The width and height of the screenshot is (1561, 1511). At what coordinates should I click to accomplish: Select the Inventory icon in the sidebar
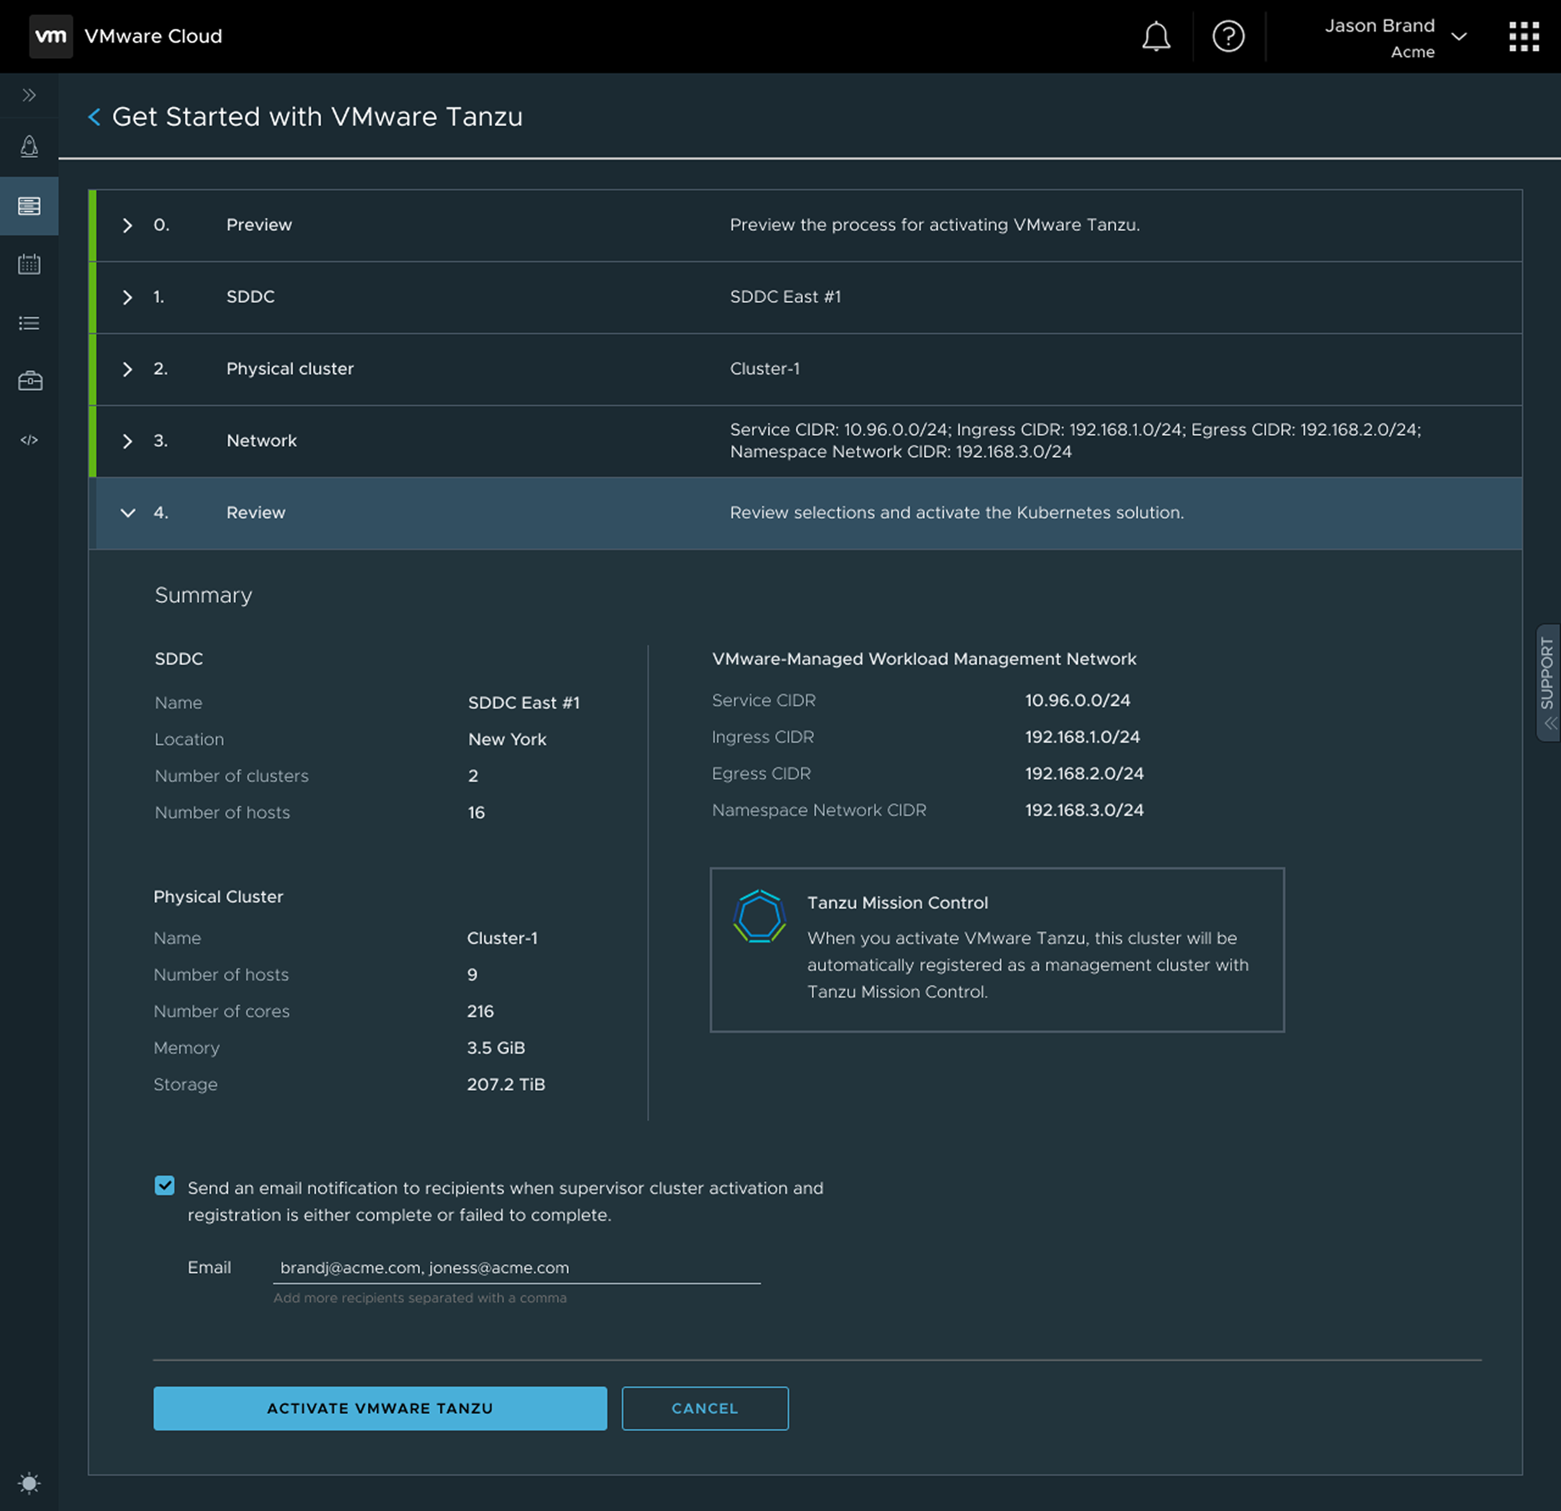pyautogui.click(x=29, y=206)
